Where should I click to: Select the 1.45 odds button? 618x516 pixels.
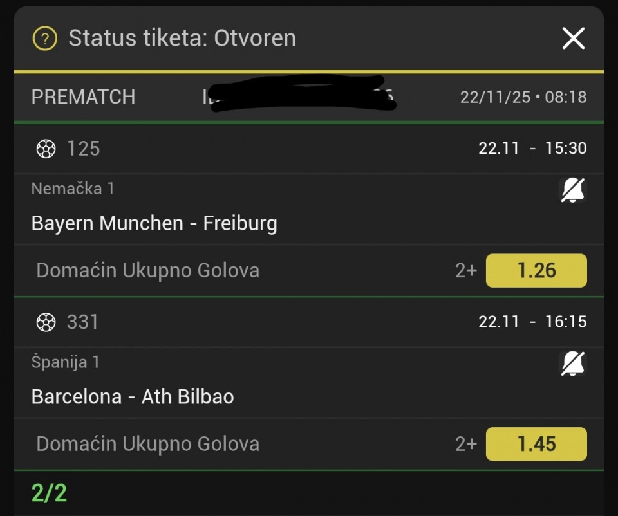[x=536, y=444]
